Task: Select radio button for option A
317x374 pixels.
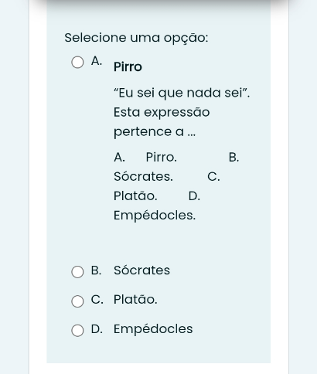Action: [x=77, y=63]
